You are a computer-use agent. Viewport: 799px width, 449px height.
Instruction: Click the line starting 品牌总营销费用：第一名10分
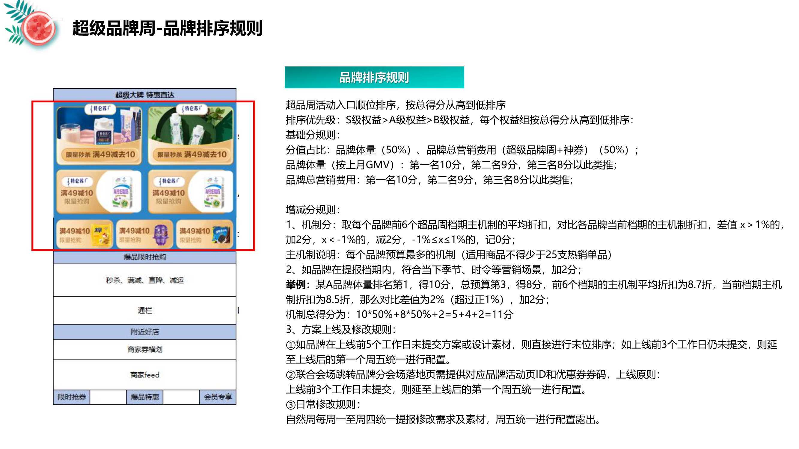coord(429,180)
